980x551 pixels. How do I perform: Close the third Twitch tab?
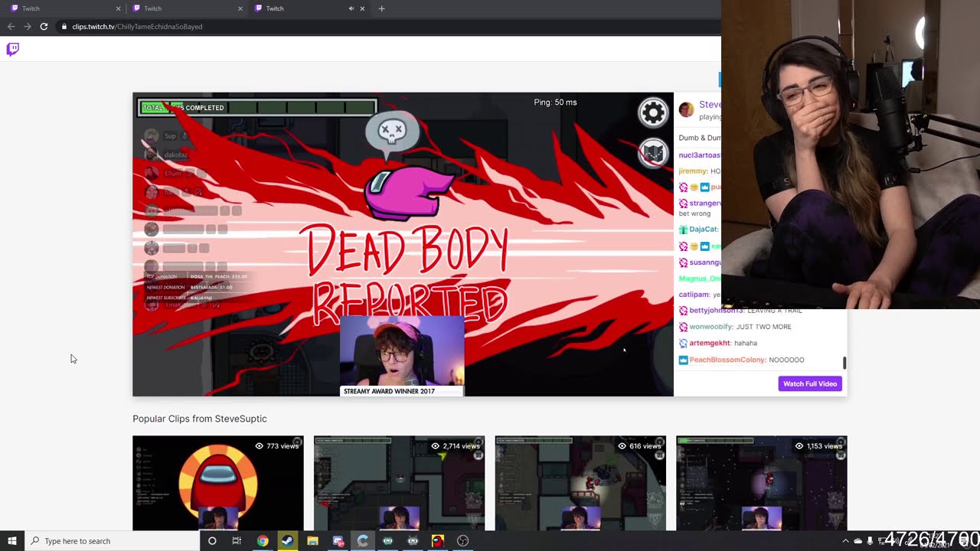[x=362, y=8]
